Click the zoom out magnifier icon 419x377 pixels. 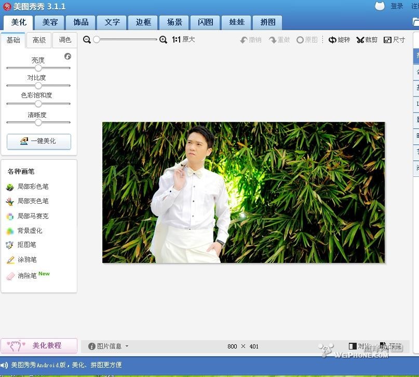click(87, 40)
